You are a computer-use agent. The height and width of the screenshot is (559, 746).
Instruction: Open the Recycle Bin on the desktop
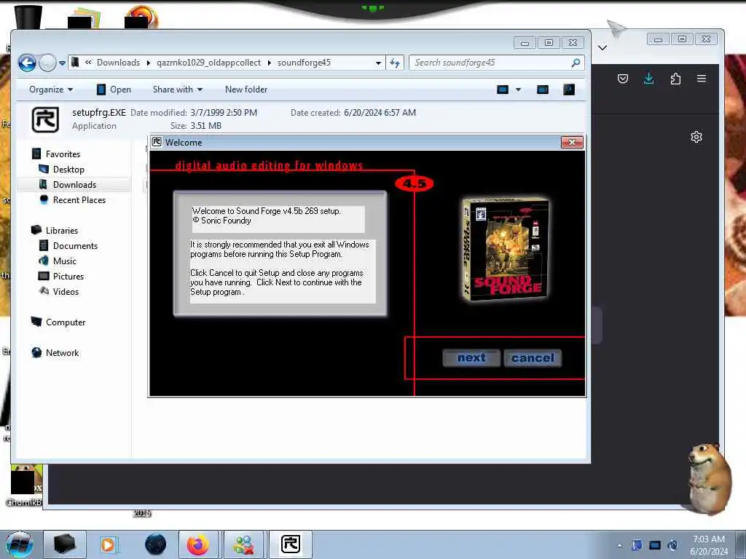pos(28,18)
